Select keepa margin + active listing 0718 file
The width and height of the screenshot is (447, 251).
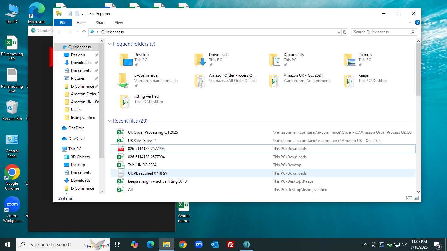pos(263,181)
